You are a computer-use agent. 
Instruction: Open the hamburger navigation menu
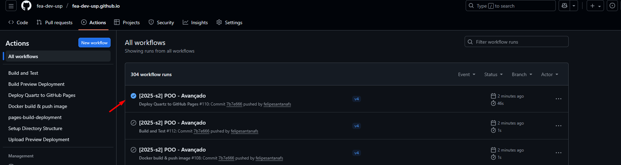coord(11,6)
